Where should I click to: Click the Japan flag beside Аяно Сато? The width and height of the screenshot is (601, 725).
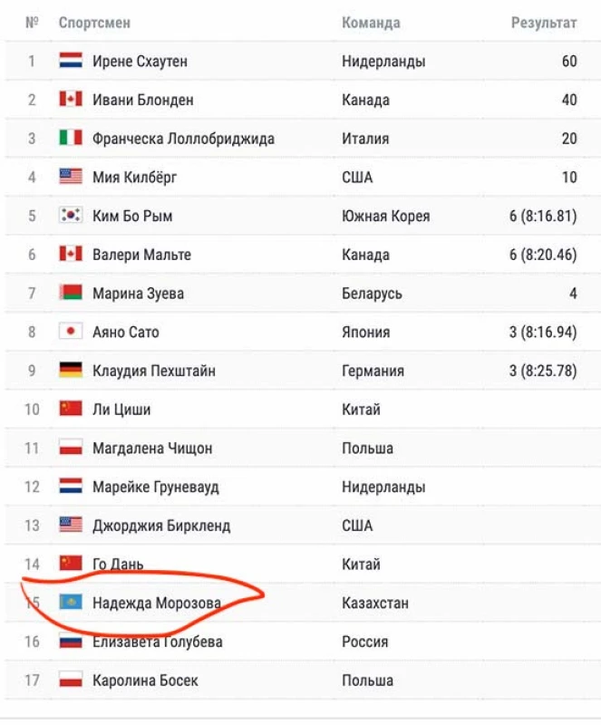[x=71, y=332]
